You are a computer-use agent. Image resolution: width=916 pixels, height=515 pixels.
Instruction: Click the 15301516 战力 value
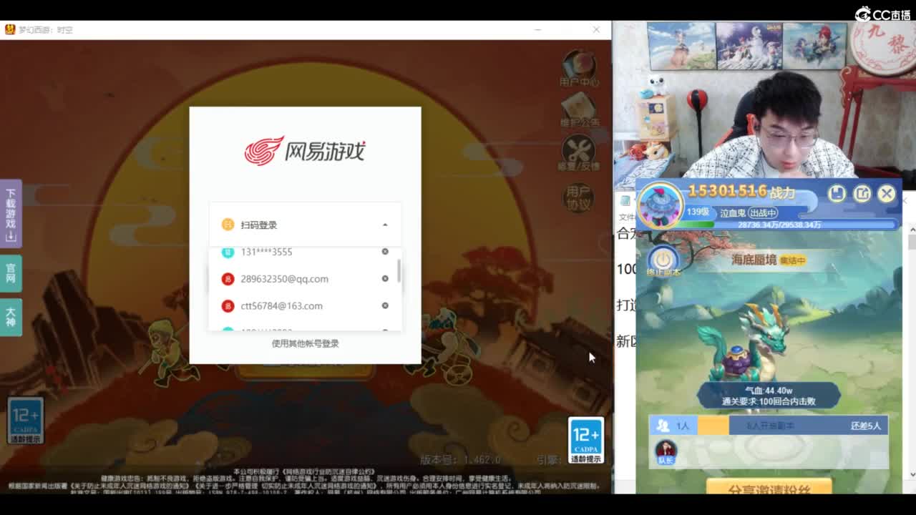coord(741,191)
